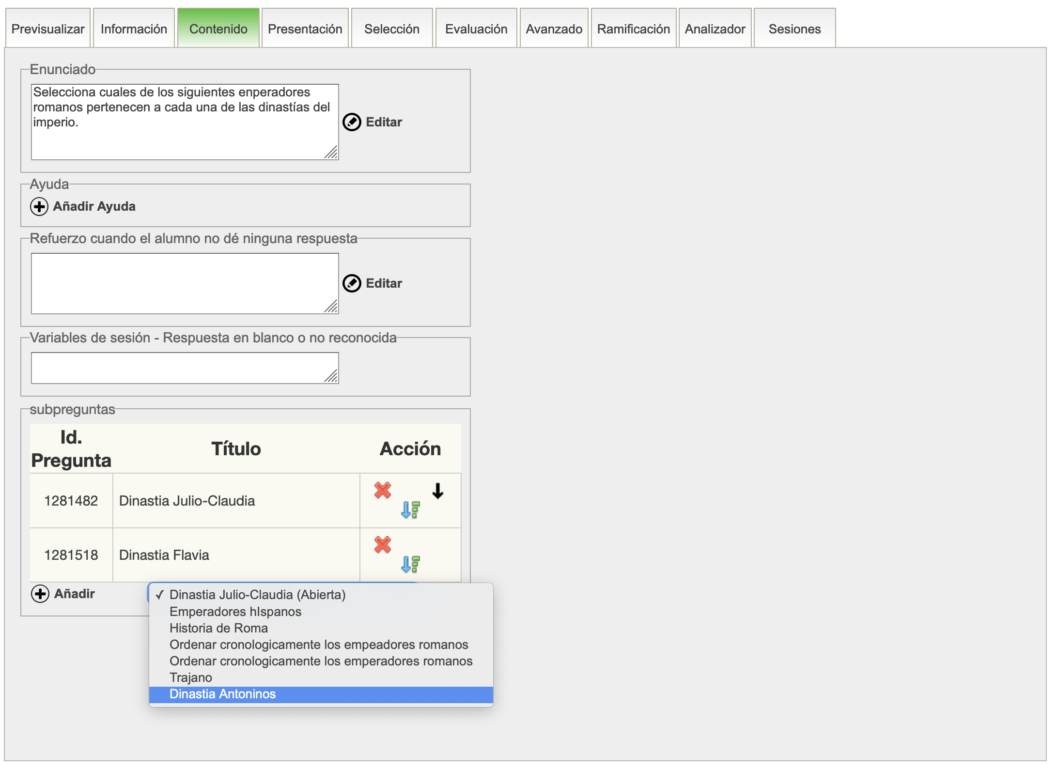Image resolution: width=1057 pixels, height=770 pixels.
Task: Click the plus icon next to Añadir
Action: (x=40, y=594)
